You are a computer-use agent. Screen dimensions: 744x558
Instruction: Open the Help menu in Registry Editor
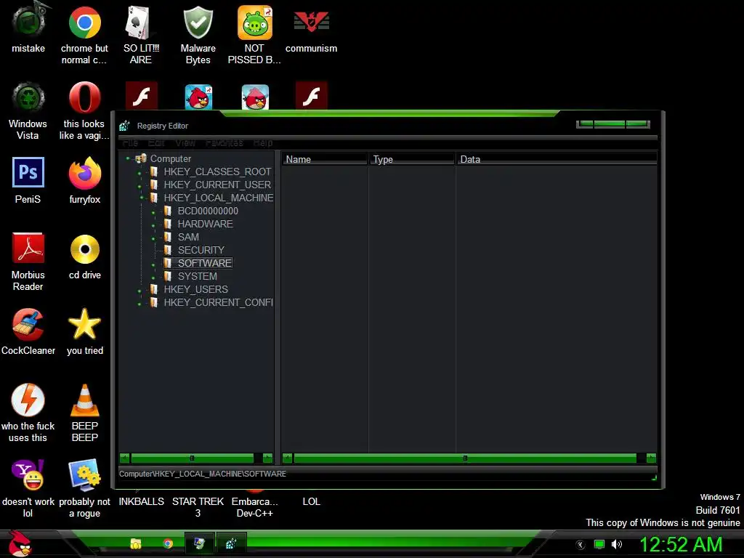[263, 142]
